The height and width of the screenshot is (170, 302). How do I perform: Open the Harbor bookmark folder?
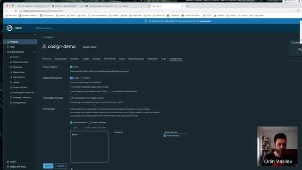[x=60, y=16]
